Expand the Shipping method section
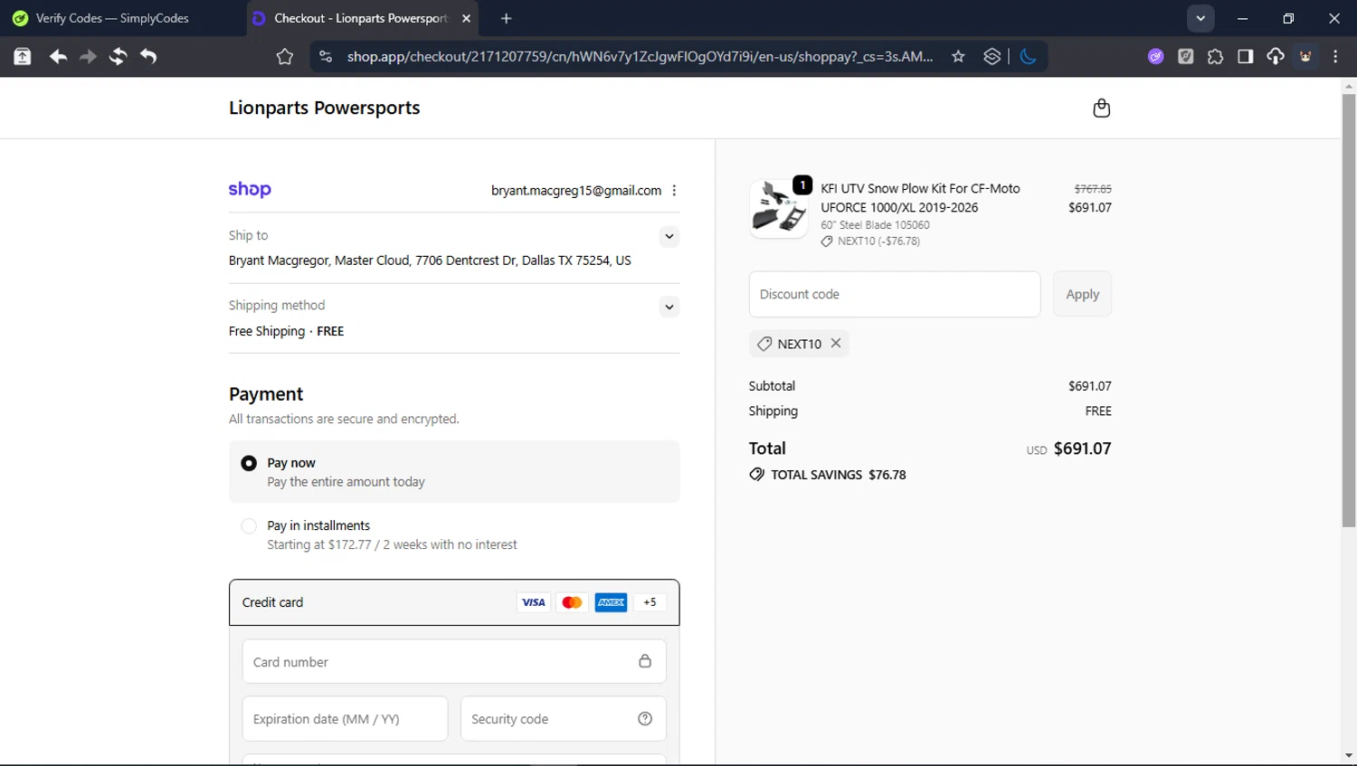Viewport: 1357px width, 766px height. [669, 307]
